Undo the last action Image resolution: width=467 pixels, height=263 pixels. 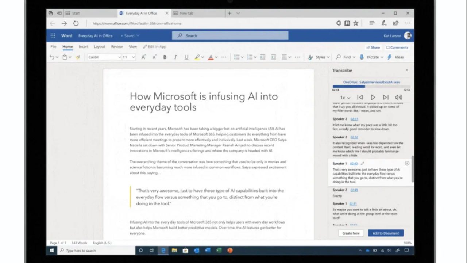click(52, 57)
